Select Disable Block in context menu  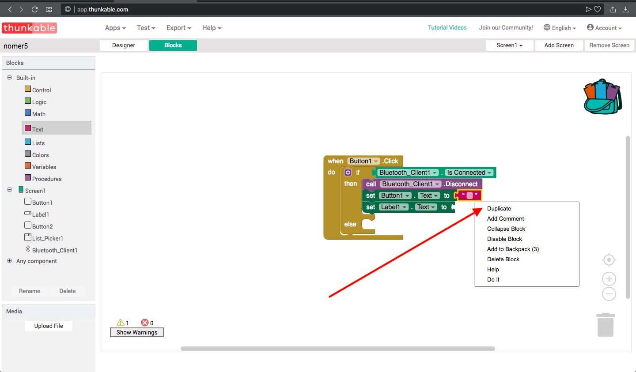(504, 239)
